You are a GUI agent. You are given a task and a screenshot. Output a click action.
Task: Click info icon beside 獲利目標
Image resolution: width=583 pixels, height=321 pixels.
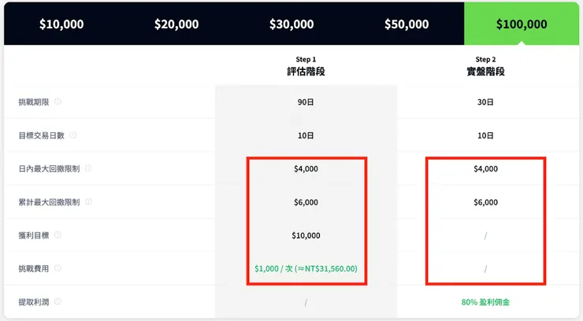pos(58,235)
